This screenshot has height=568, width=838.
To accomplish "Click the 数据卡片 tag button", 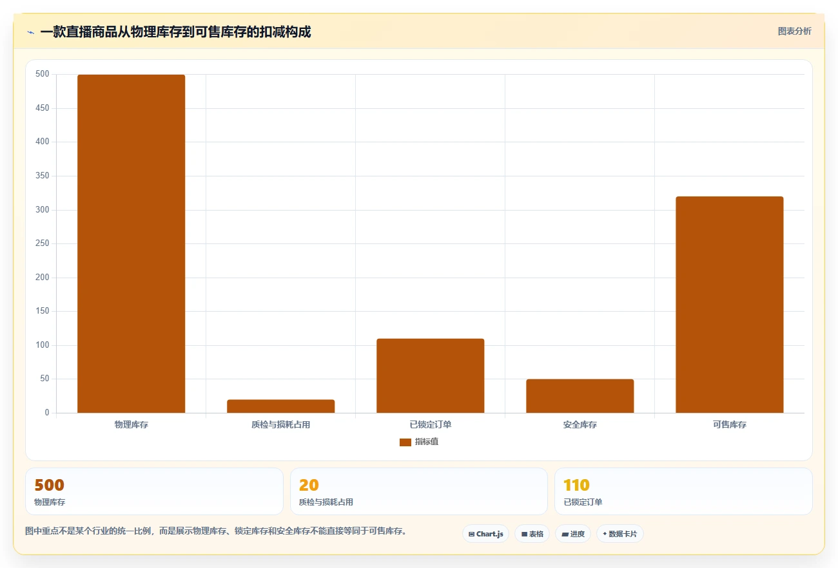I will click(x=619, y=534).
